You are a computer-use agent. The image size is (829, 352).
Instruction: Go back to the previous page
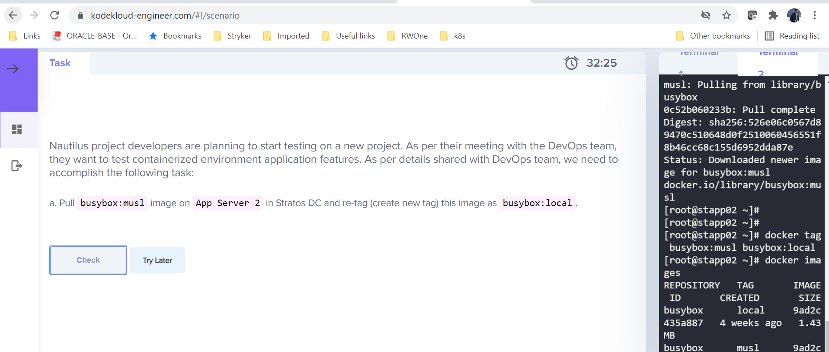coord(13,16)
